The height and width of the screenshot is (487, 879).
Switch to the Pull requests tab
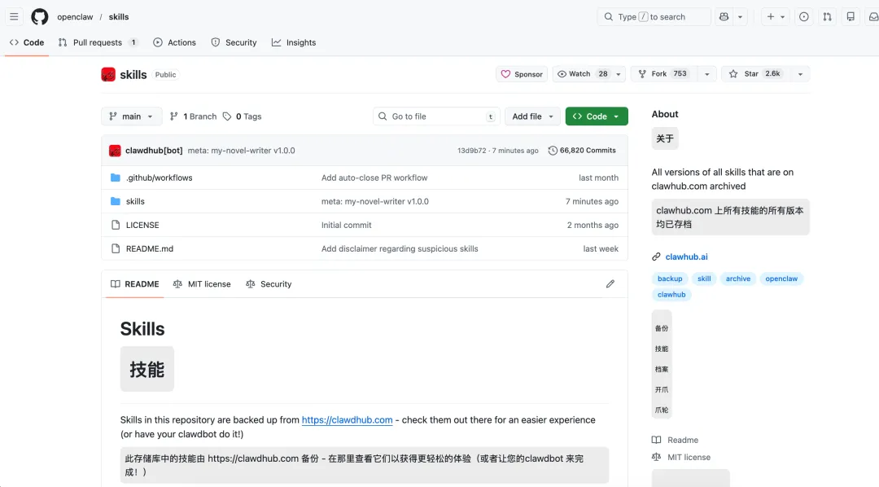[98, 42]
